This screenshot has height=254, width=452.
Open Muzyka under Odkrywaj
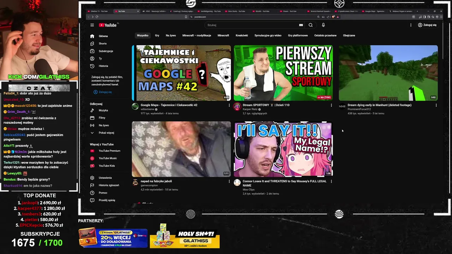point(103,110)
